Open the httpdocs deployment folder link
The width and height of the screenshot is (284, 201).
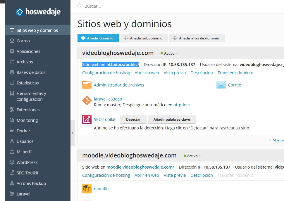pyautogui.click(x=182, y=105)
